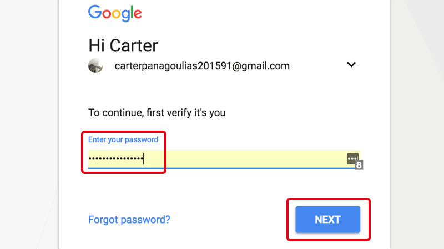Expand the account switcher chevron
This screenshot has width=444, height=249.
351,65
